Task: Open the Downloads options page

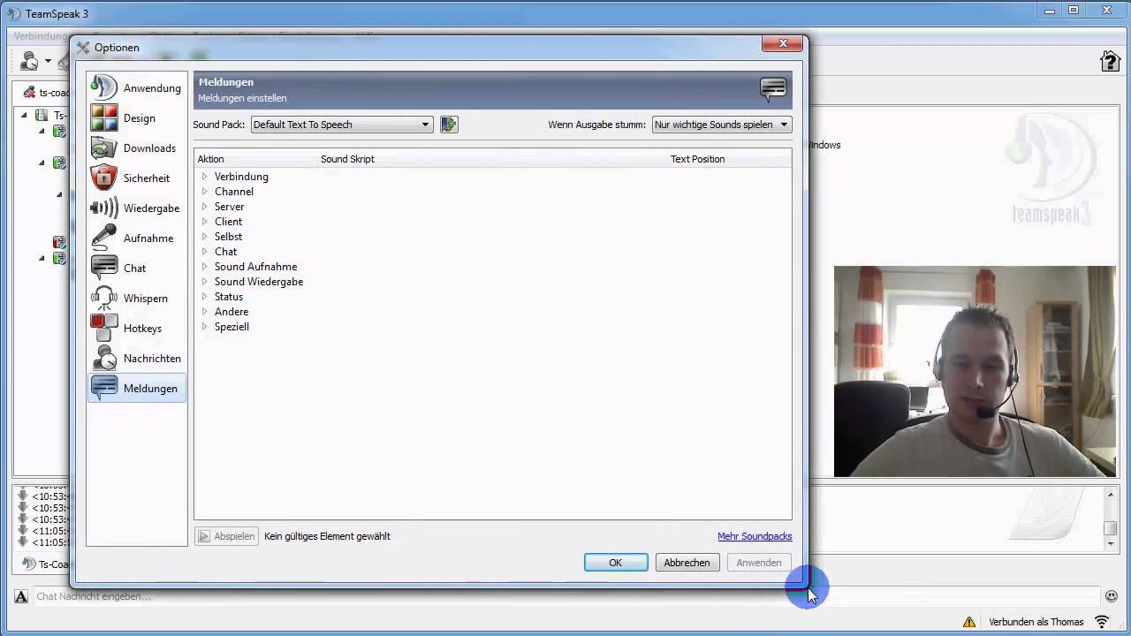Action: pyautogui.click(x=137, y=148)
